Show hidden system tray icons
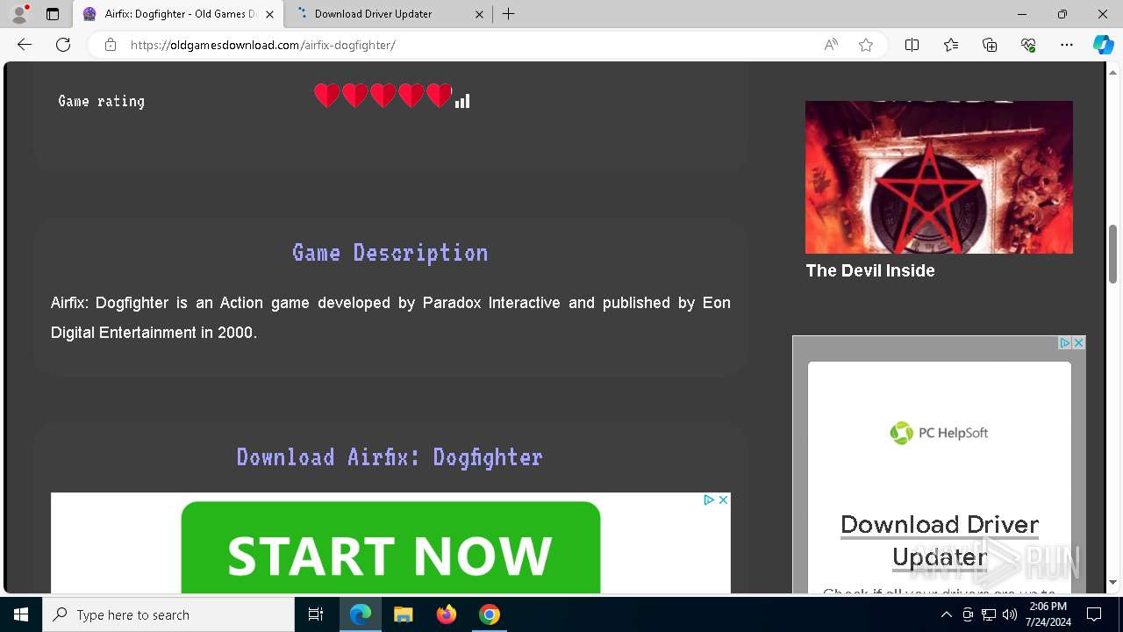The height and width of the screenshot is (632, 1123). pos(946,614)
